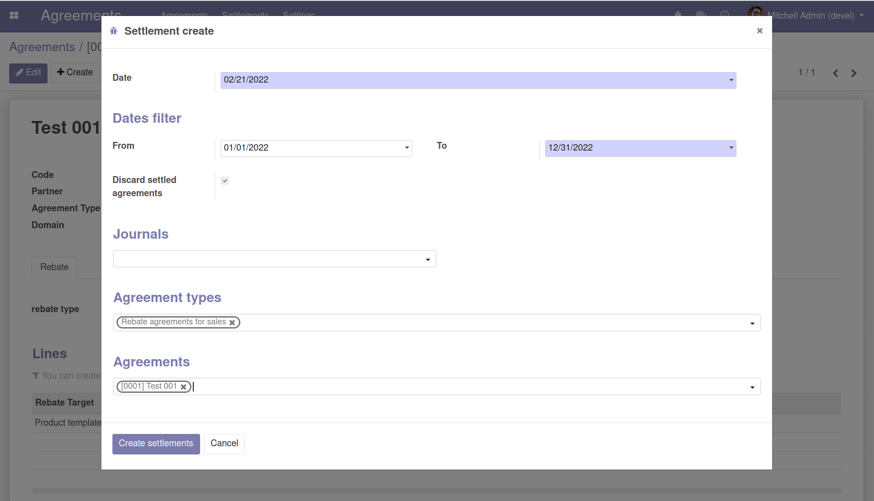Expand the To date picker
Viewport: 874px width, 501px height.
click(x=731, y=148)
